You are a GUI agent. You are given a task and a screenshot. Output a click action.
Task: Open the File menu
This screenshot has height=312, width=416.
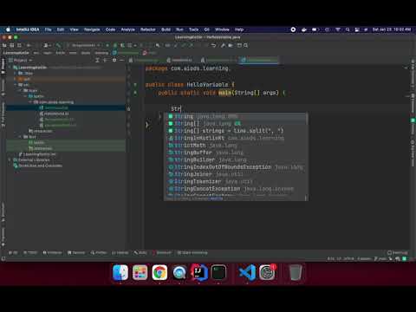tap(48, 29)
